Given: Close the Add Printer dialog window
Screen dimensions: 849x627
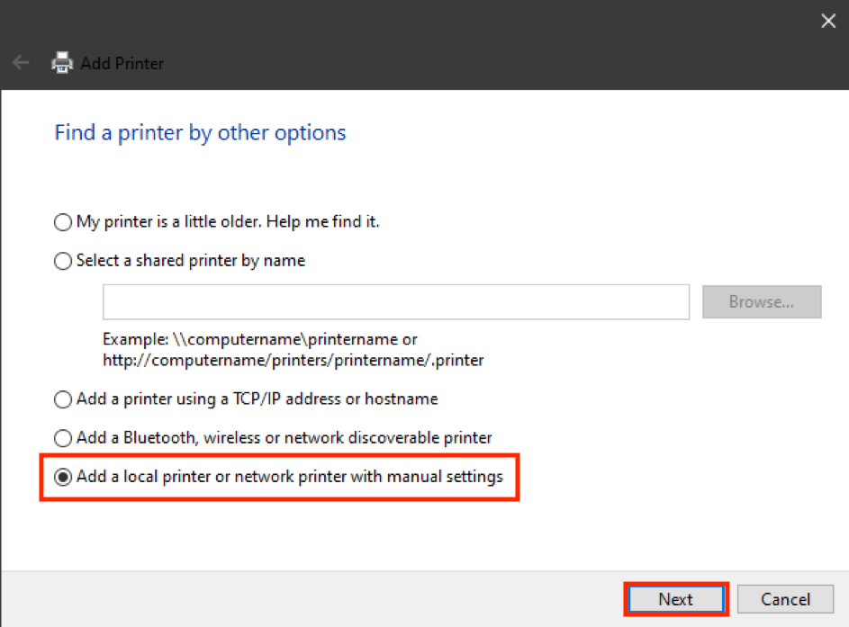Looking at the screenshot, I should (x=828, y=21).
